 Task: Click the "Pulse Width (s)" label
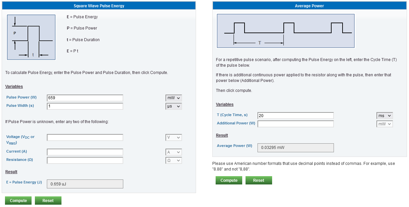click(20, 106)
